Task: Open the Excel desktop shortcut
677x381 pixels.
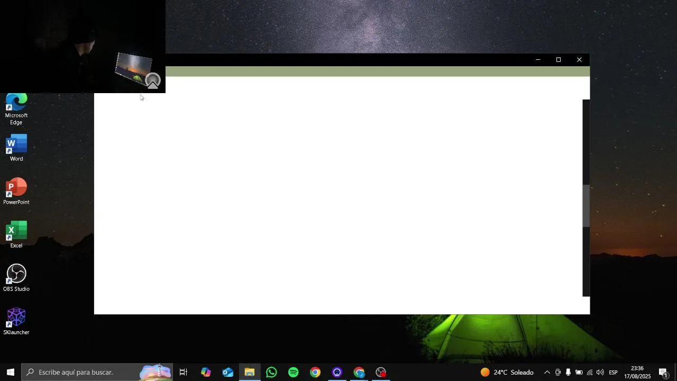Action: pyautogui.click(x=16, y=235)
